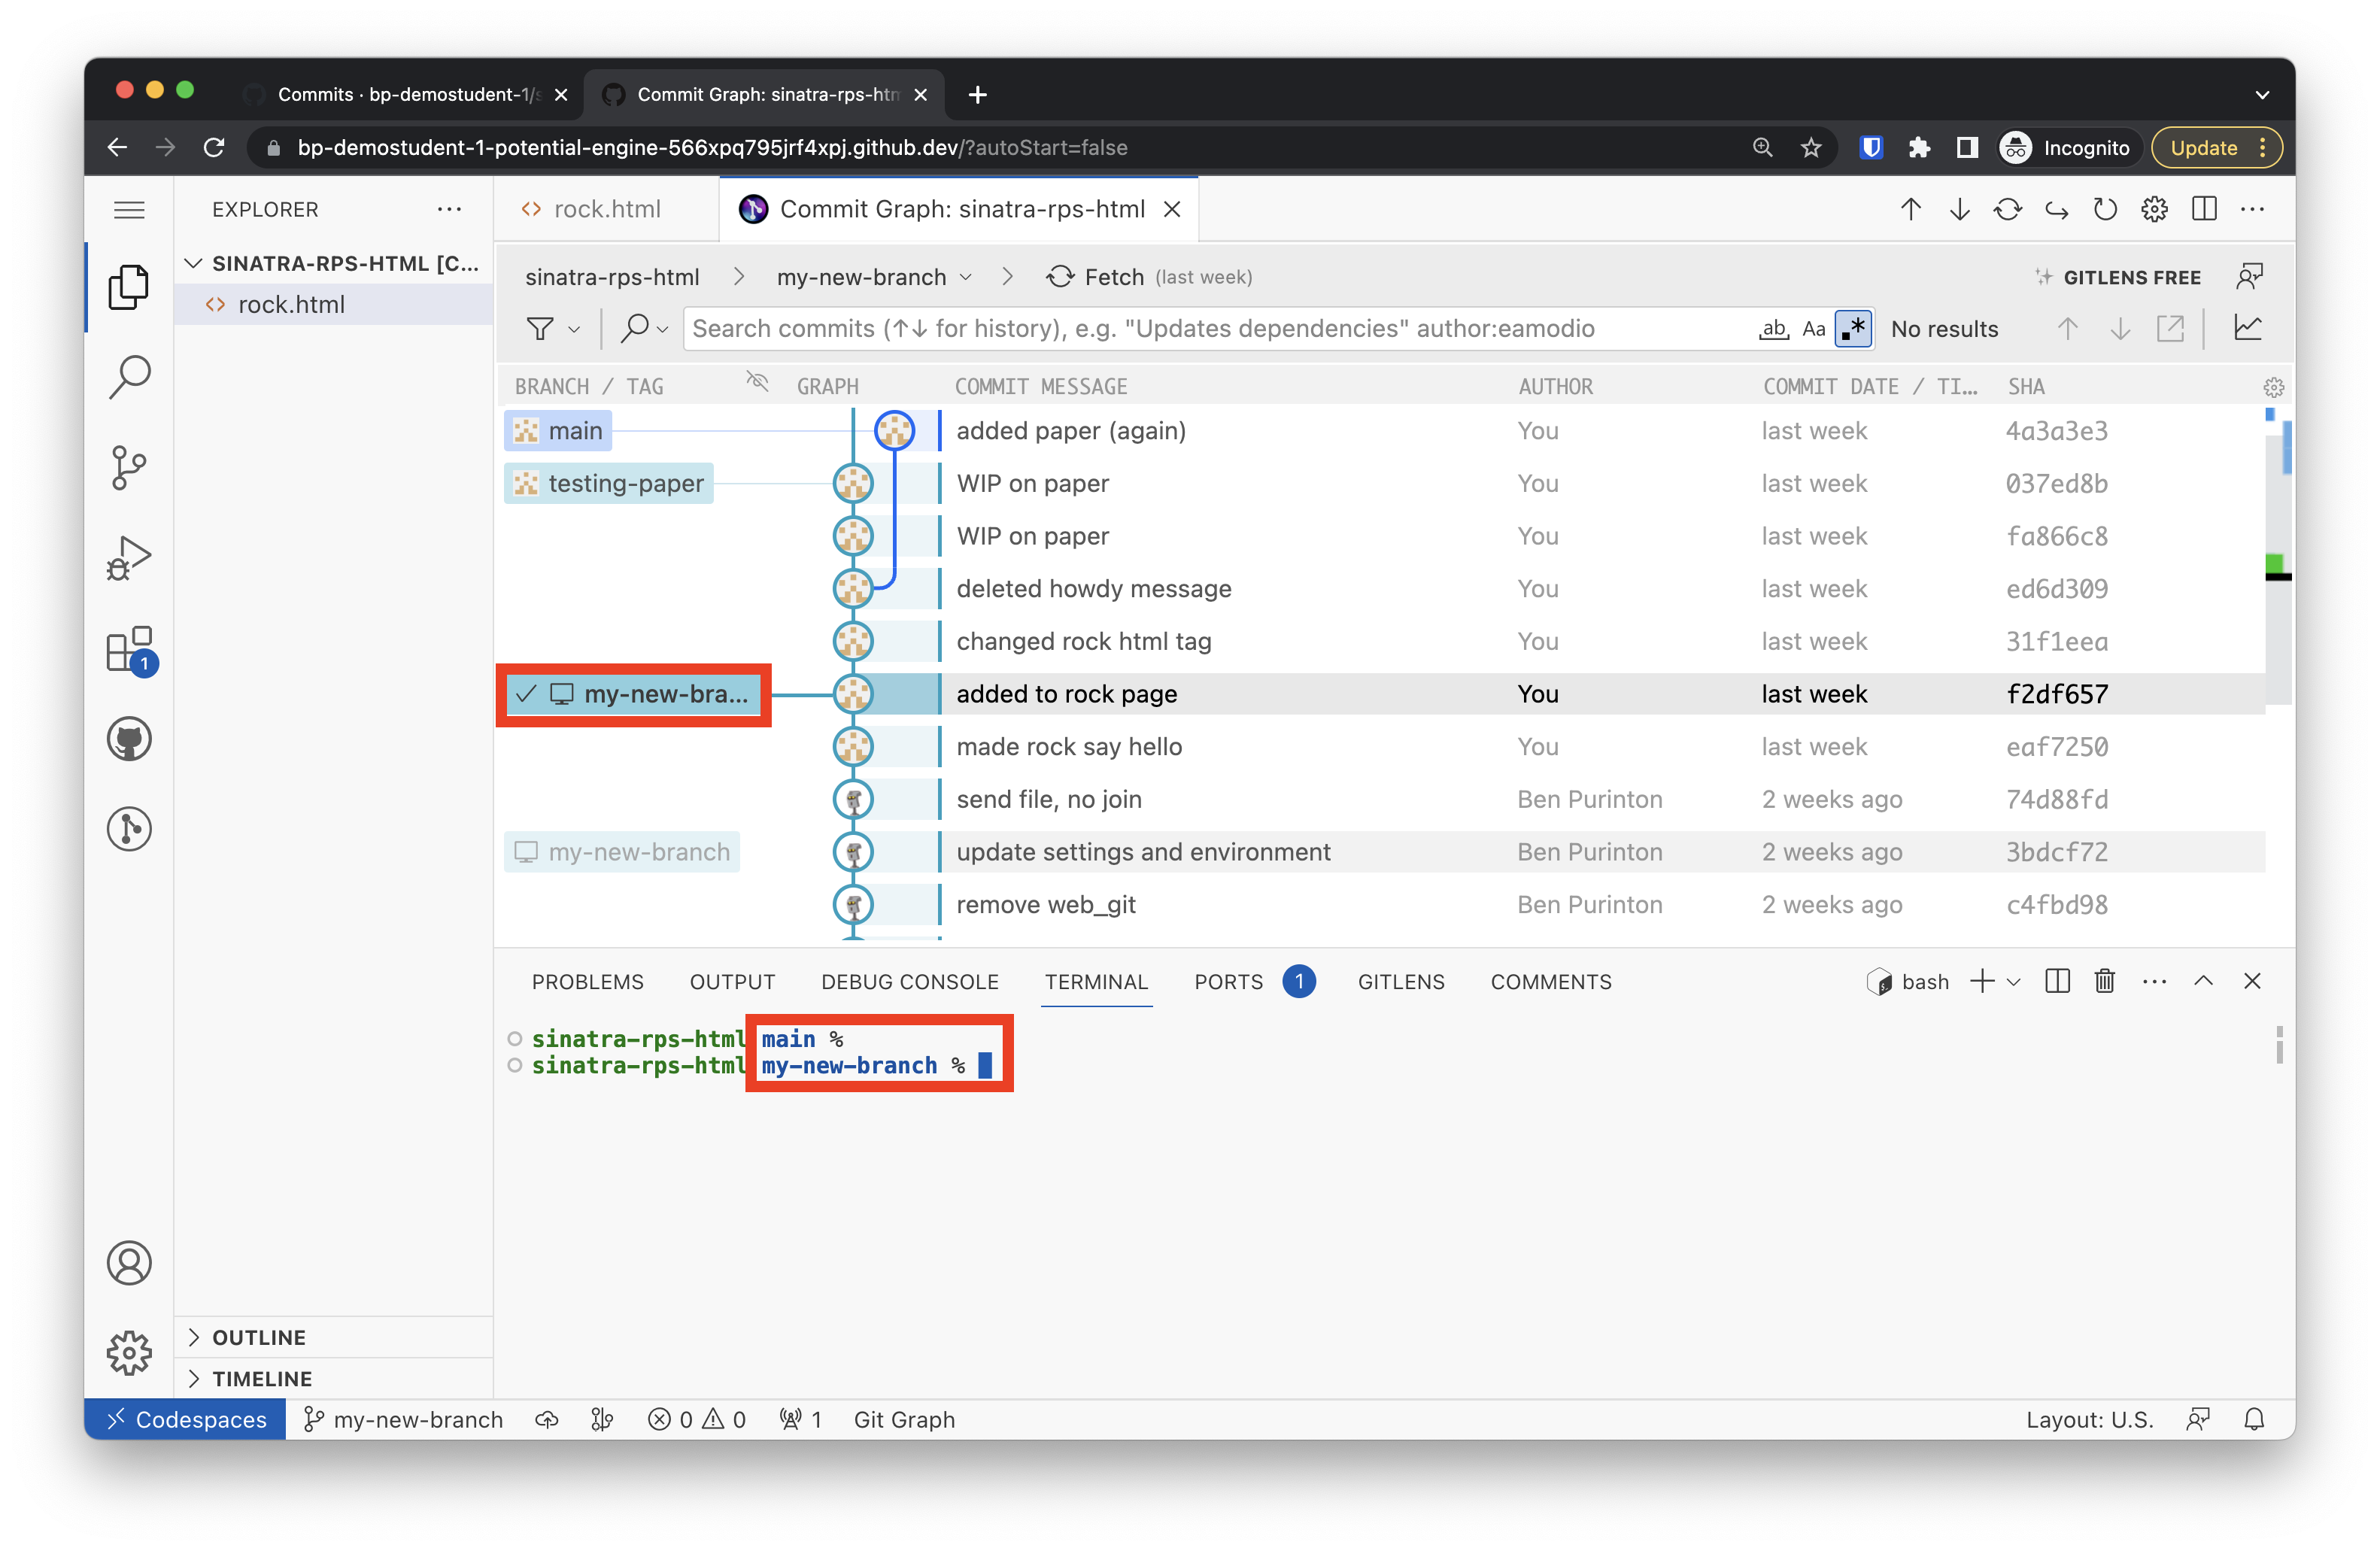The image size is (2380, 1551).
Task: Select the testing-paper branch label
Action: [x=609, y=483]
